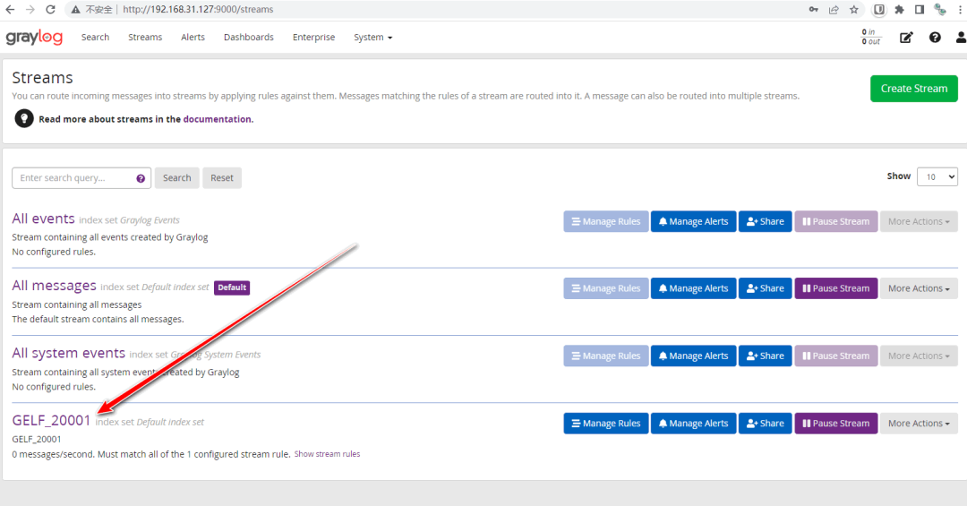Pause the All messages stream
The height and width of the screenshot is (506, 967).
click(x=836, y=288)
